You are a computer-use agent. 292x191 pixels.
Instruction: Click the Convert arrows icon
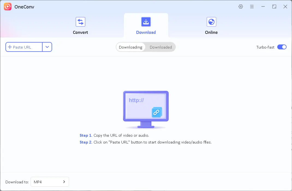tap(81, 22)
